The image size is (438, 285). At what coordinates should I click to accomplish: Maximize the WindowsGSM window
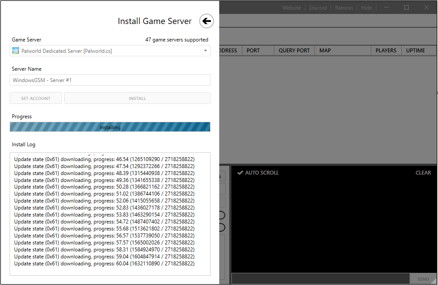point(407,7)
